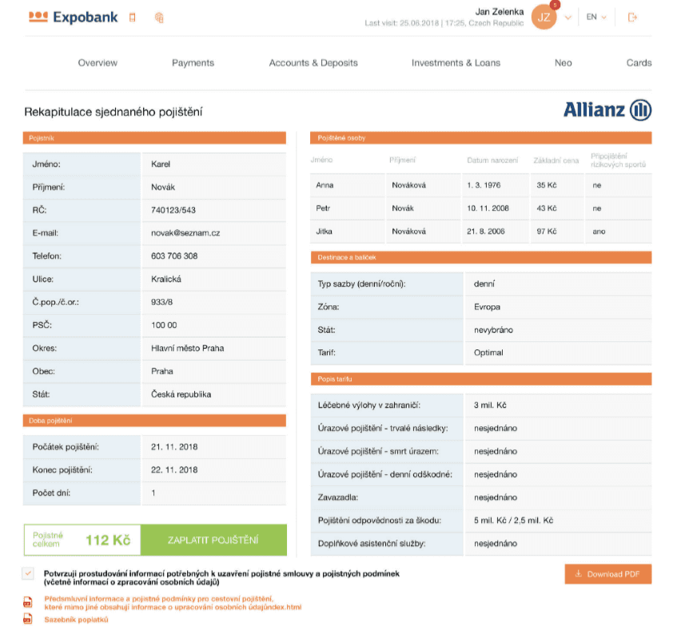Select end date 22. 11. 2018
Viewport: 673px width, 626px height.
click(174, 470)
